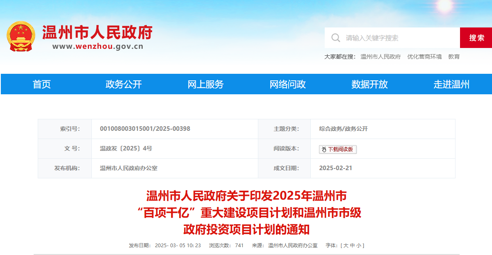Open the 政务公开 navigation item
Image resolution: width=492 pixels, height=255 pixels.
(123, 84)
